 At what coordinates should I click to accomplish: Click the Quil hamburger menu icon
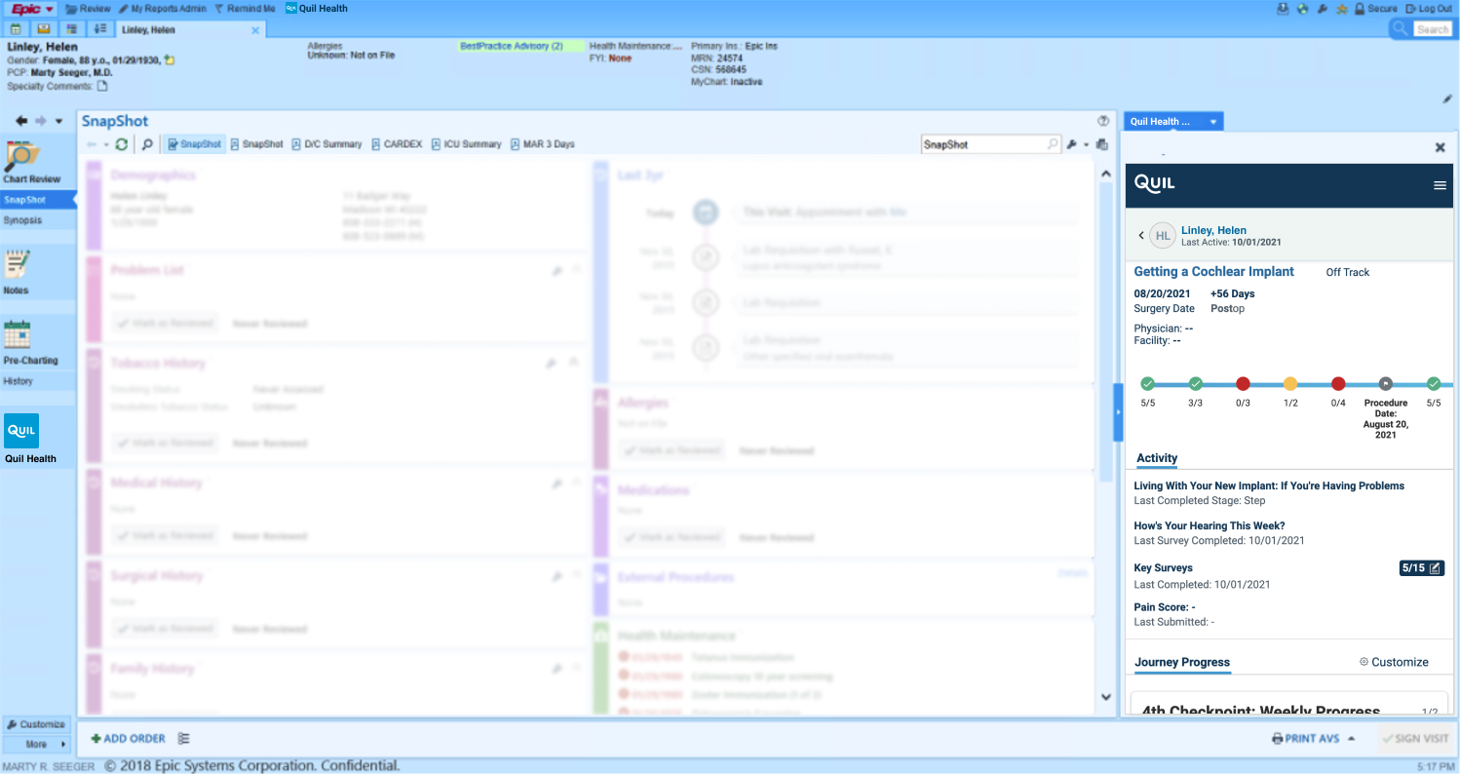click(x=1440, y=185)
